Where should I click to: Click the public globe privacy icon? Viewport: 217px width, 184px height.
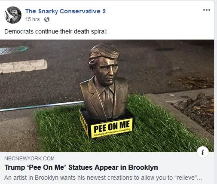(47, 19)
